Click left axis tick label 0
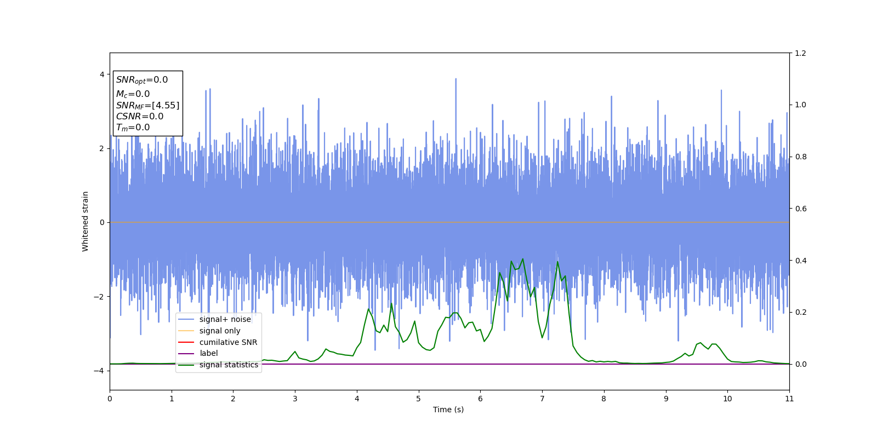 (102, 222)
